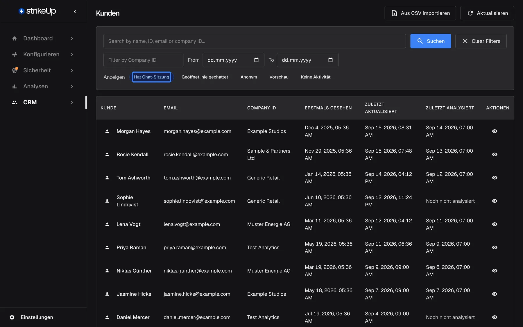Click the Clear Filters button

[x=481, y=41]
